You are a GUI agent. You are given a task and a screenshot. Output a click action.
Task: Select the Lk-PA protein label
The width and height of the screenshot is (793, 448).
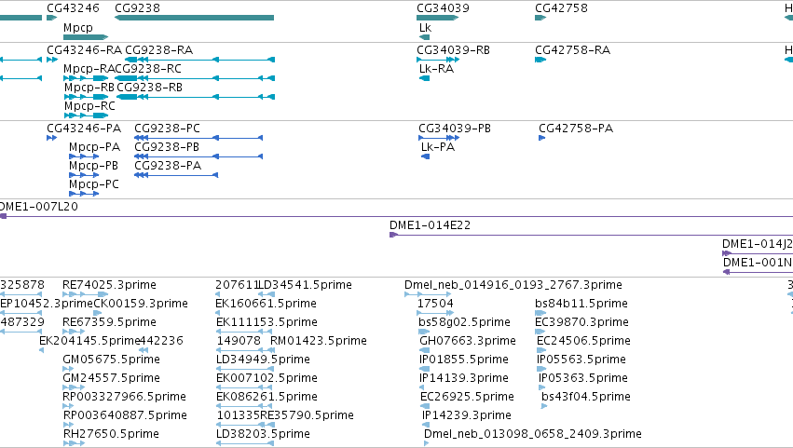pos(438,147)
